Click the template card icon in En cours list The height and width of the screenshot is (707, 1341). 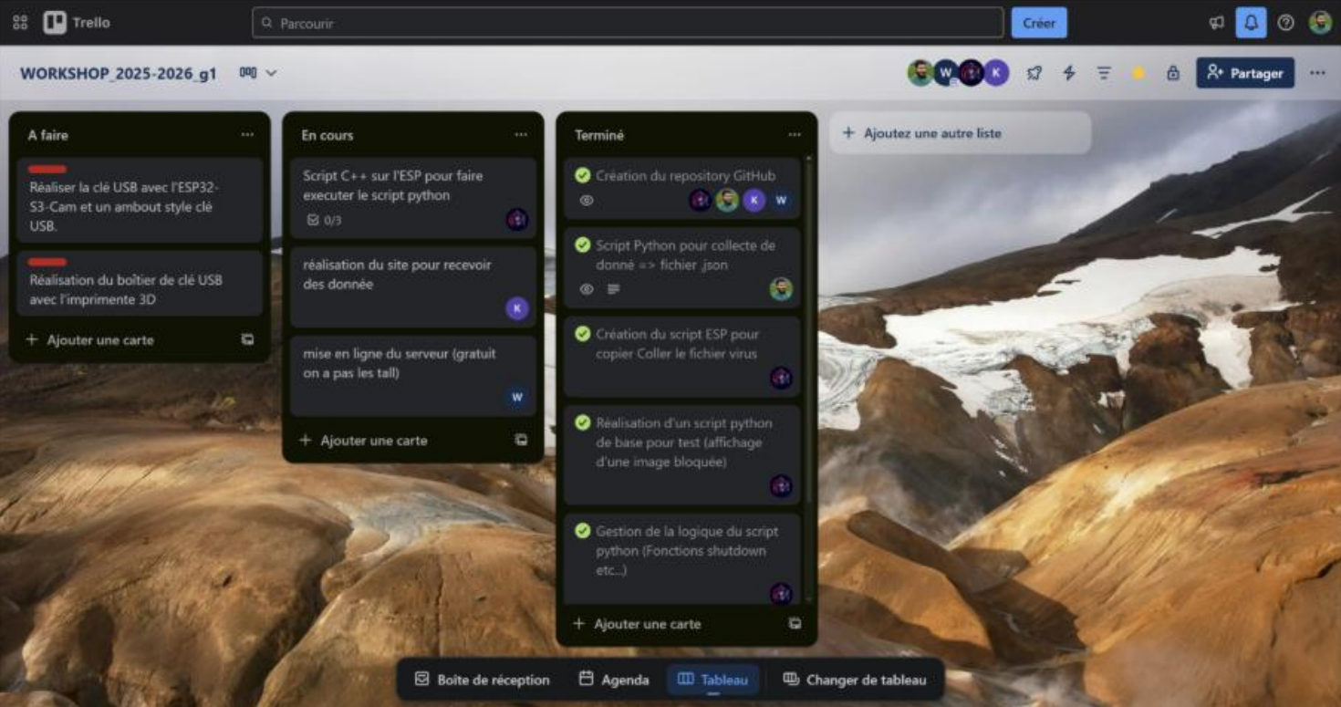[521, 440]
